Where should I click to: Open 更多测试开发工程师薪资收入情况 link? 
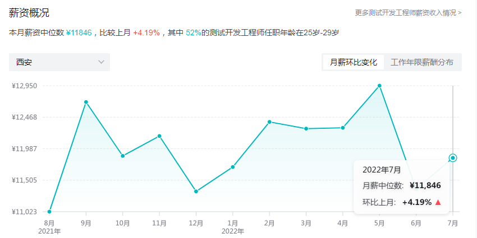tap(408, 13)
